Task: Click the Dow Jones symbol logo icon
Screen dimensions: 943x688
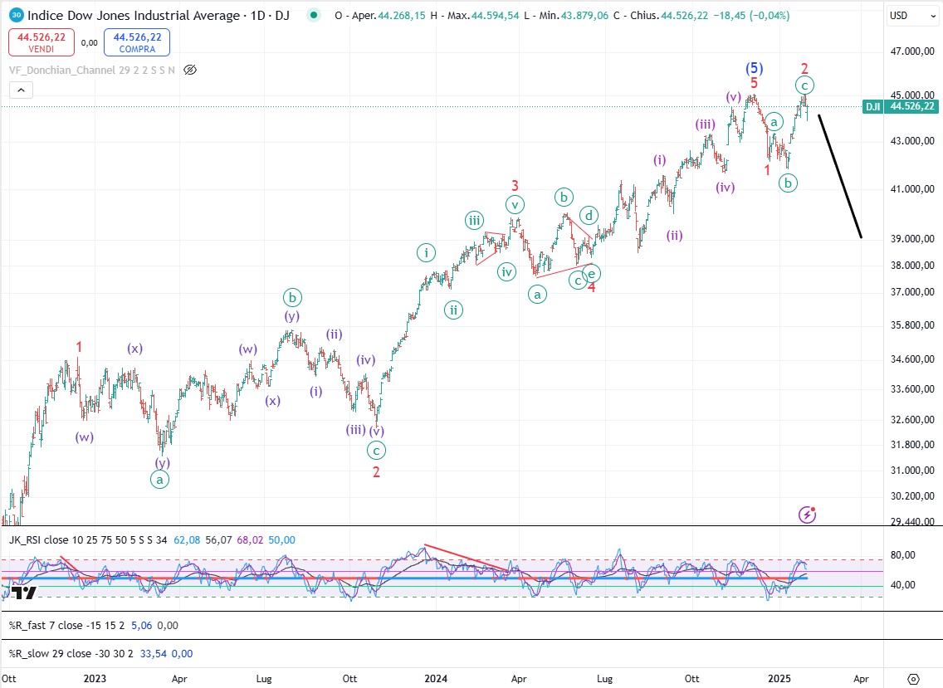Action: click(17, 16)
